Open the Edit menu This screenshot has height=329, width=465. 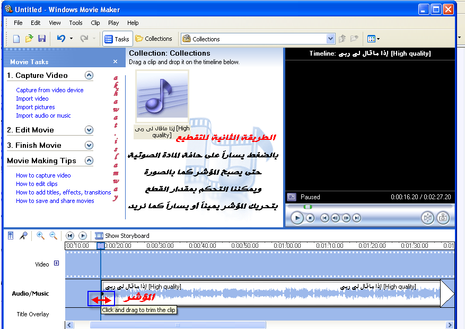pyautogui.click(x=36, y=23)
